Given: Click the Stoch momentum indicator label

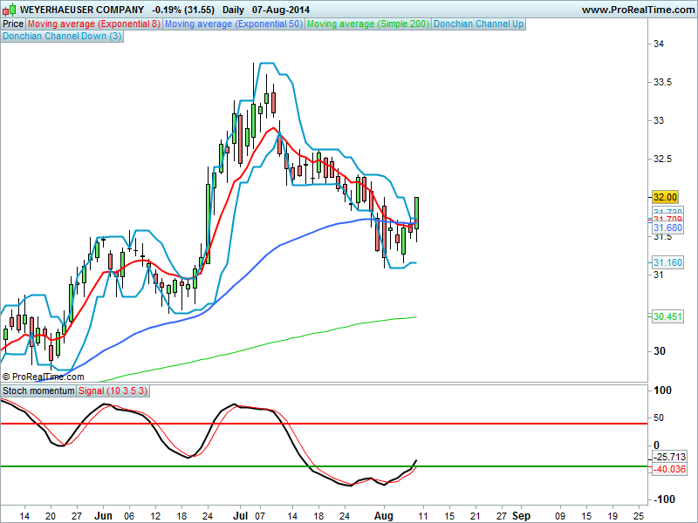Looking at the screenshot, I should [38, 391].
